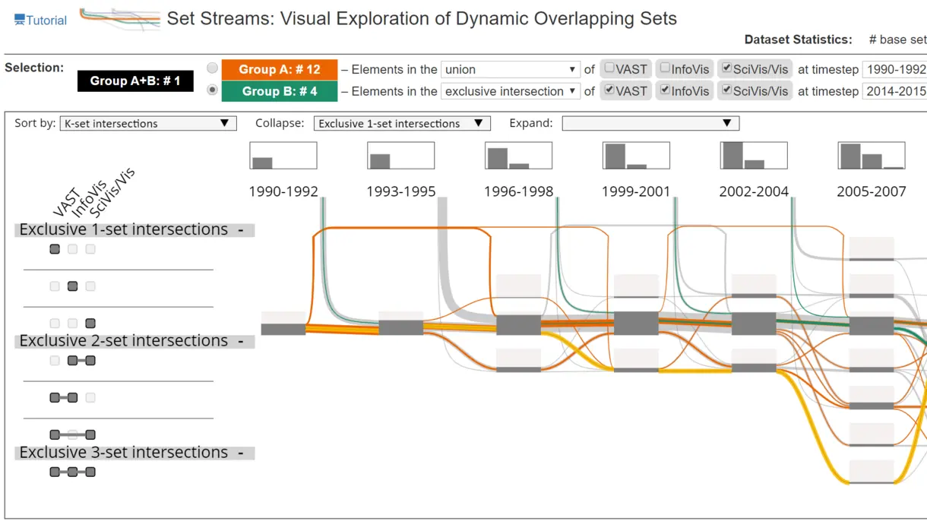This screenshot has width=927, height=521.
Task: Click the 1999-2001 bar chart thumbnail
Action: [x=636, y=155]
